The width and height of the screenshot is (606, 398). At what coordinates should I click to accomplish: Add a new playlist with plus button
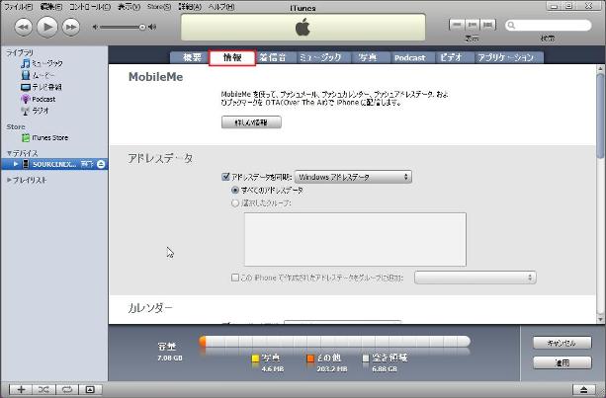21,389
